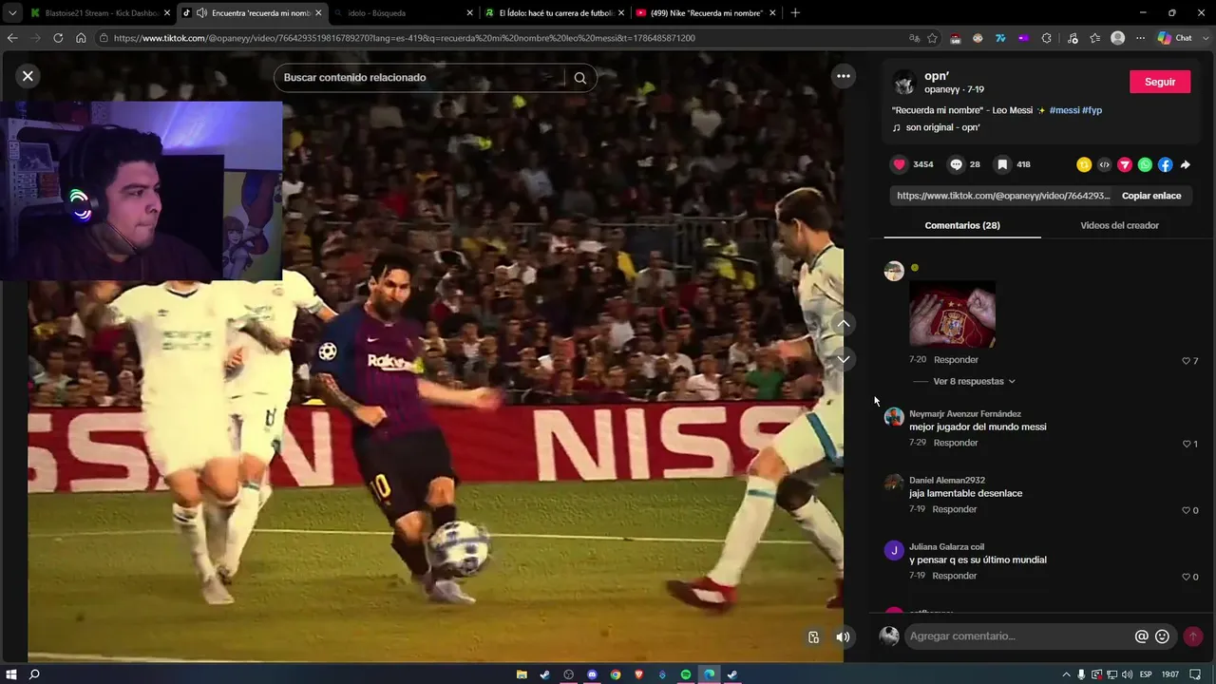Viewport: 1216px width, 684px height.
Task: Expand Ver 8 respuestas replies
Action: point(974,381)
